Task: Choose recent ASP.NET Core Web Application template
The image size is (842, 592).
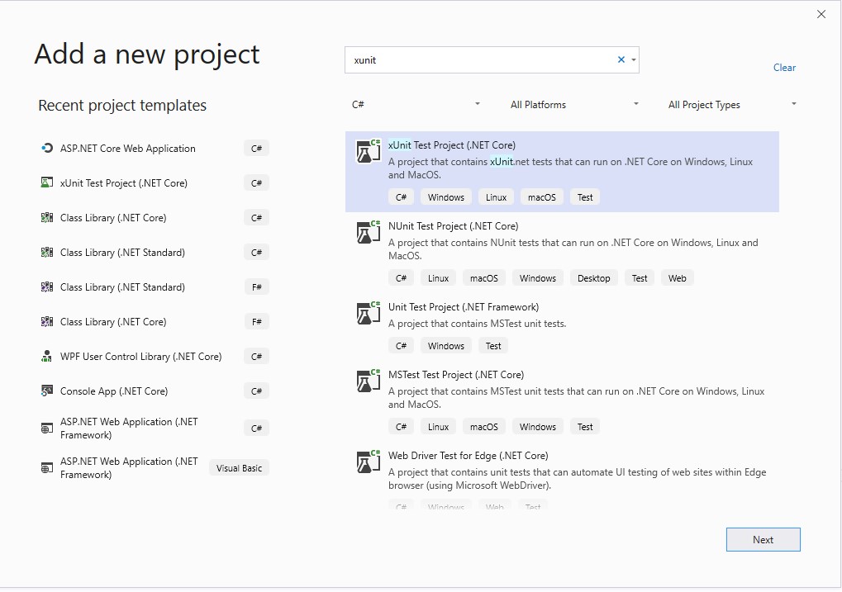Action: tap(155, 148)
